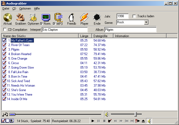Click the Play button in playback bar
Screen dimensions: 179x125
point(93,121)
